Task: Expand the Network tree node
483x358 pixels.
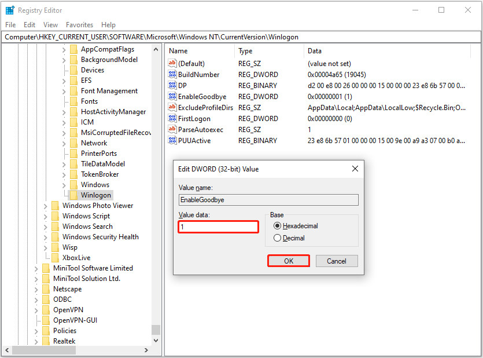Action: click(64, 144)
